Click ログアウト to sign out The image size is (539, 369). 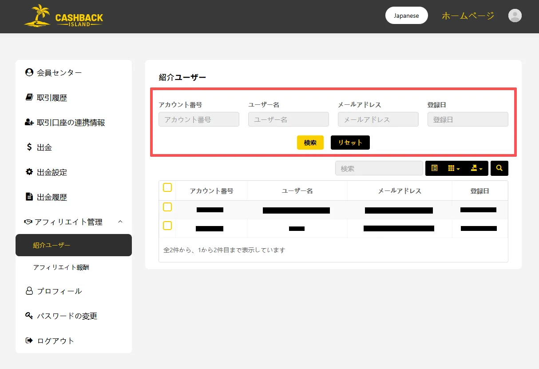(x=55, y=341)
